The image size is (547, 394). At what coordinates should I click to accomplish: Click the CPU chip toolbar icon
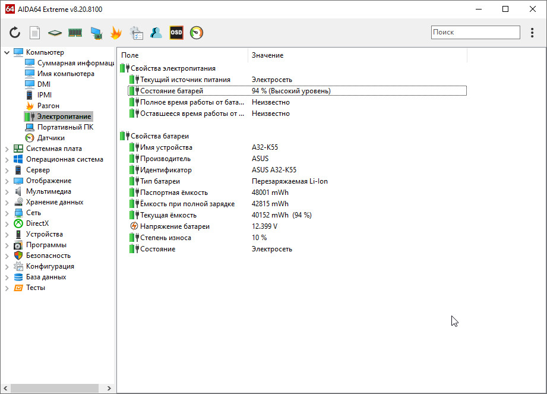pyautogui.click(x=55, y=33)
